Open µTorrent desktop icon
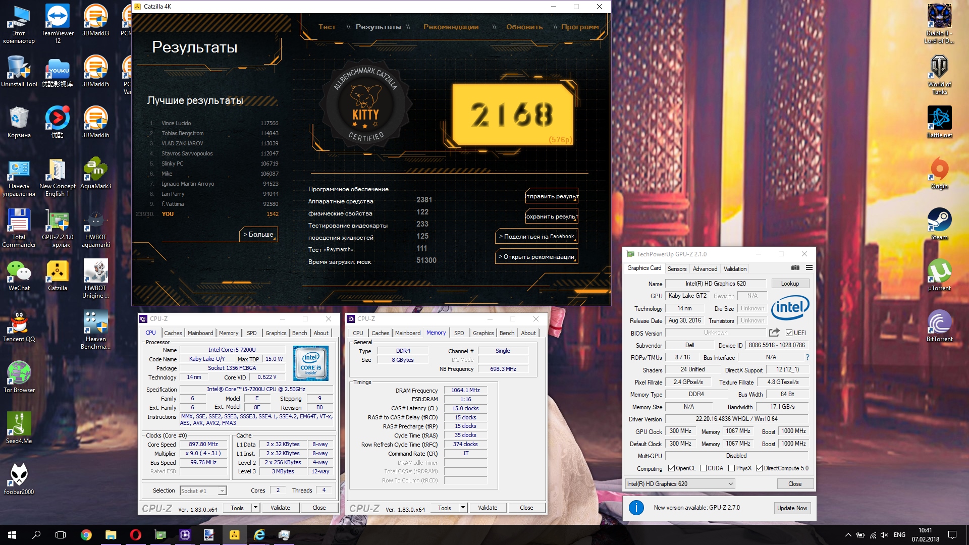 pos(939,275)
